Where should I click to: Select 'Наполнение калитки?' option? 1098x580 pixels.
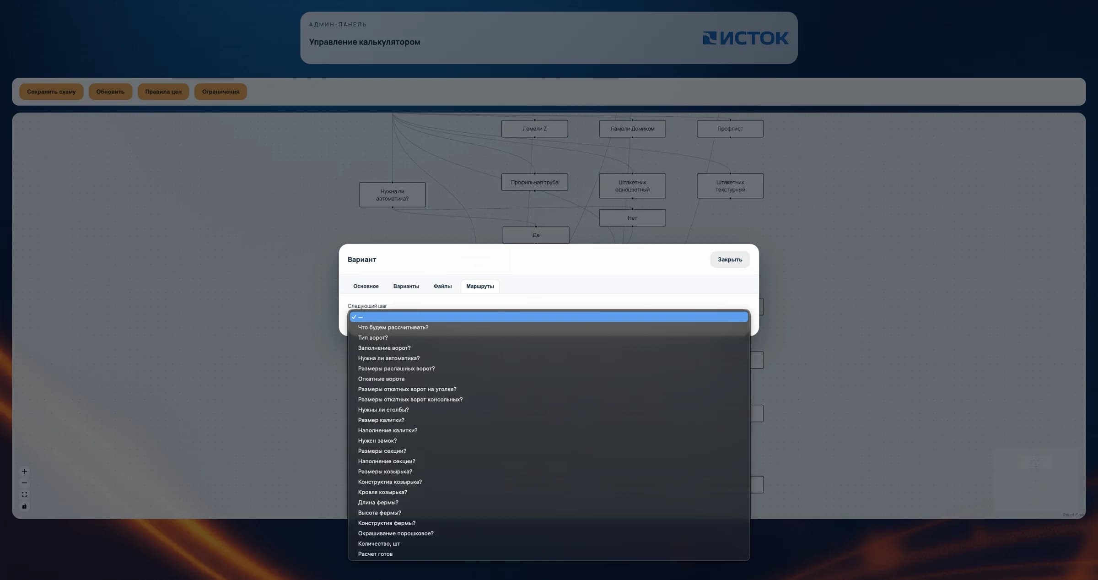pos(549,430)
